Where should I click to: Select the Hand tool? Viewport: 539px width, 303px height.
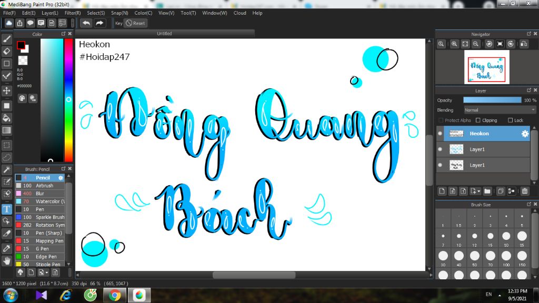[x=6, y=261]
